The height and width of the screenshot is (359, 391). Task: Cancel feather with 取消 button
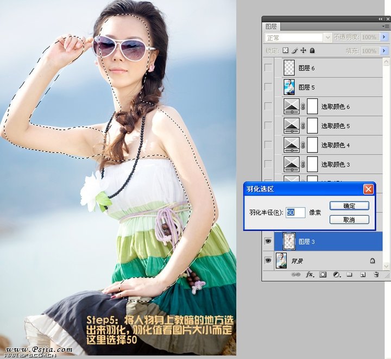(x=349, y=219)
